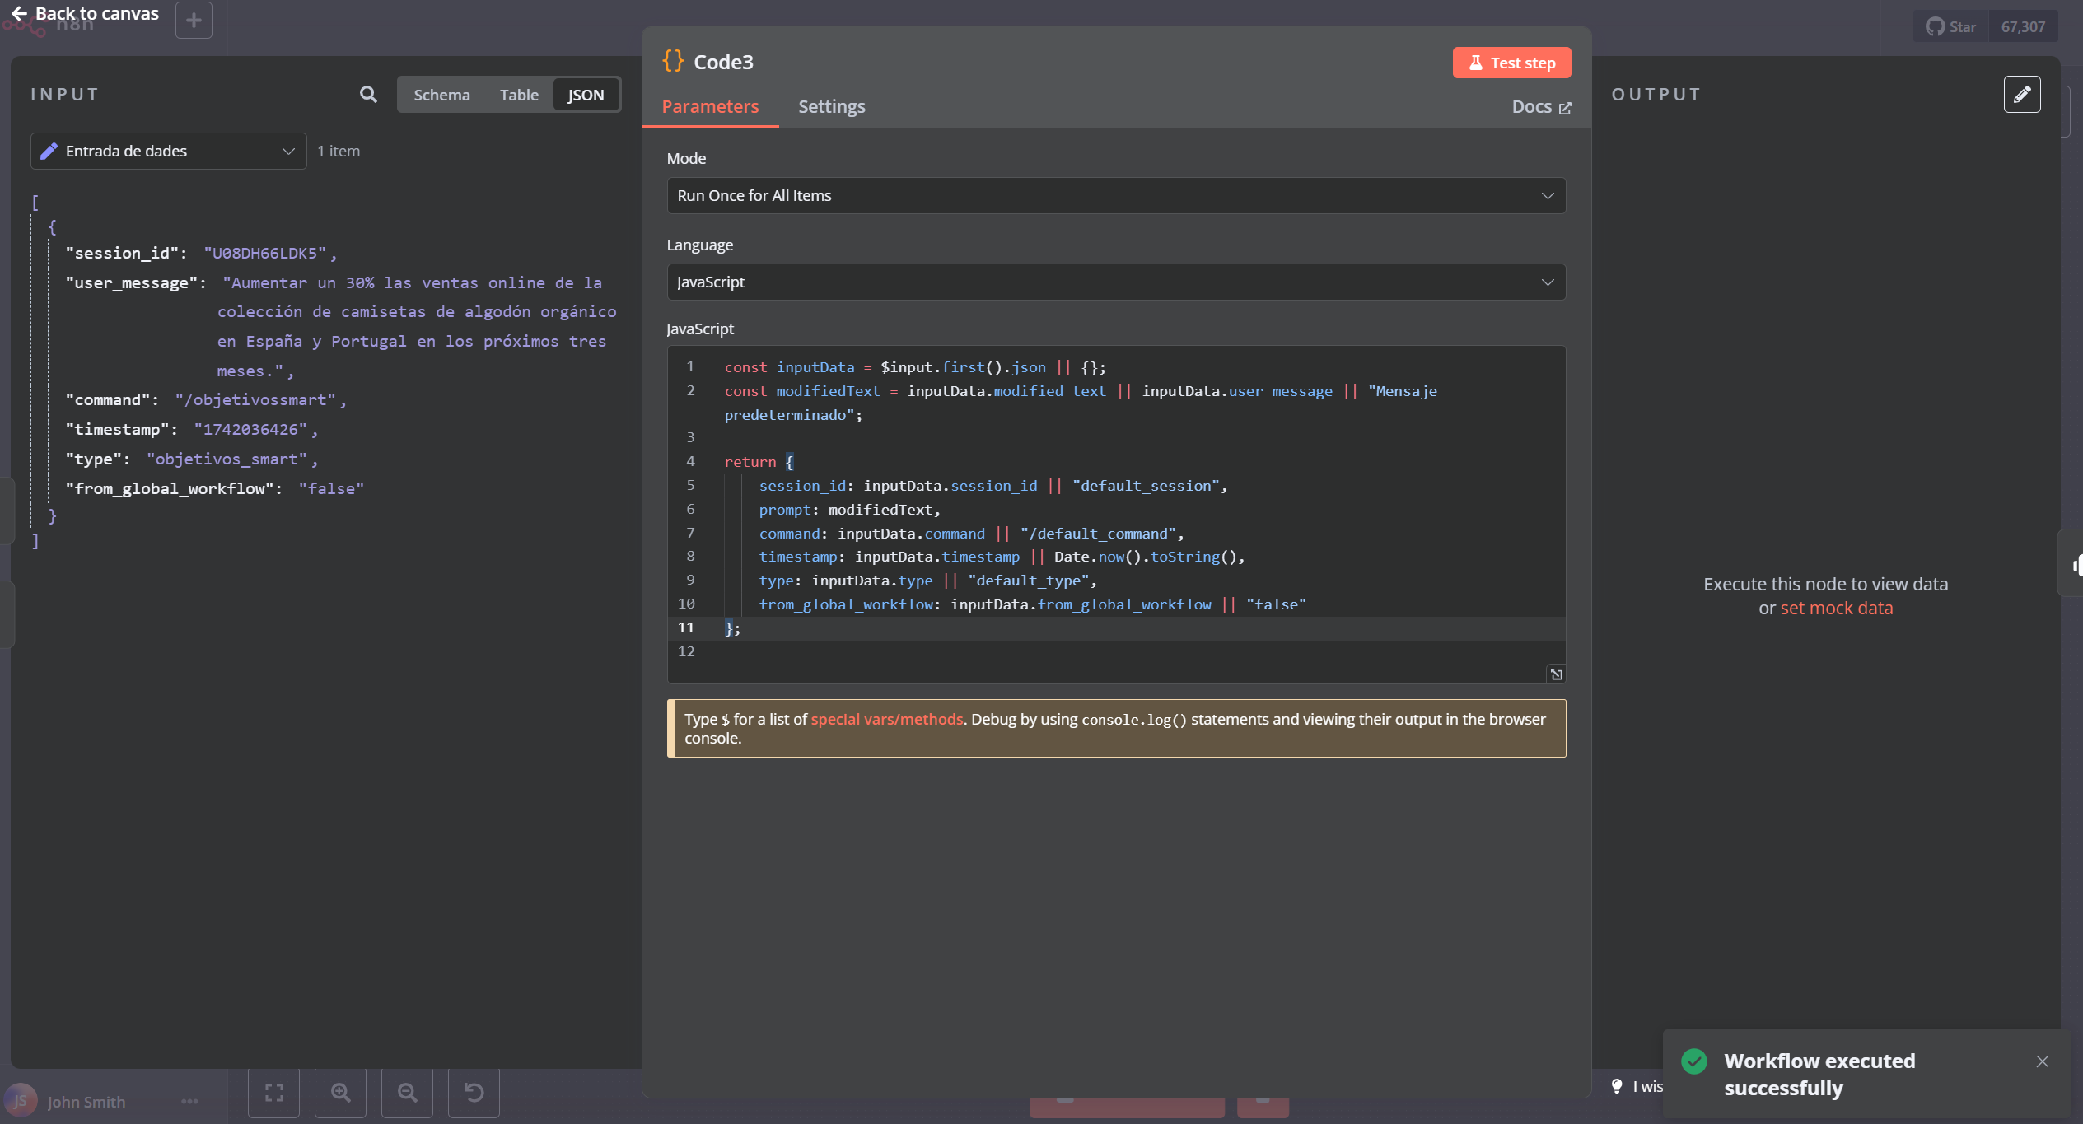Click the pencil edit icon in the Output panel
This screenshot has height=1124, width=2083.
tap(2021, 95)
